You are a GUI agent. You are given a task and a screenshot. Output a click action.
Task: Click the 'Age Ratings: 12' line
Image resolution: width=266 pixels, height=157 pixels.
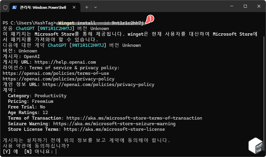click(28, 113)
